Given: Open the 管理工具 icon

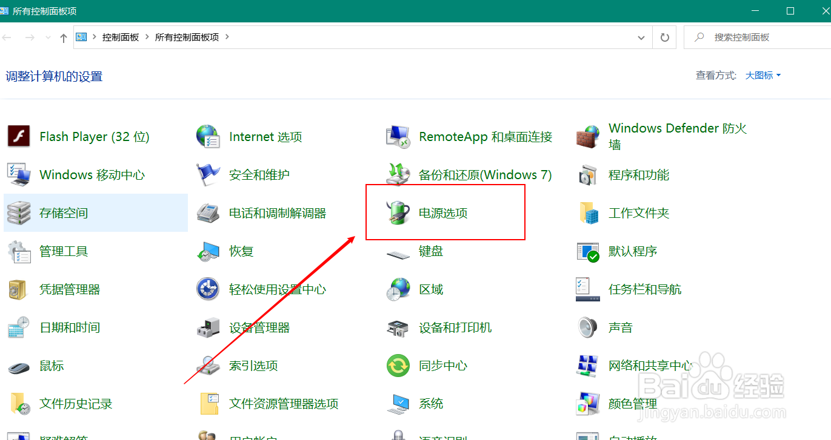Looking at the screenshot, I should (x=19, y=251).
